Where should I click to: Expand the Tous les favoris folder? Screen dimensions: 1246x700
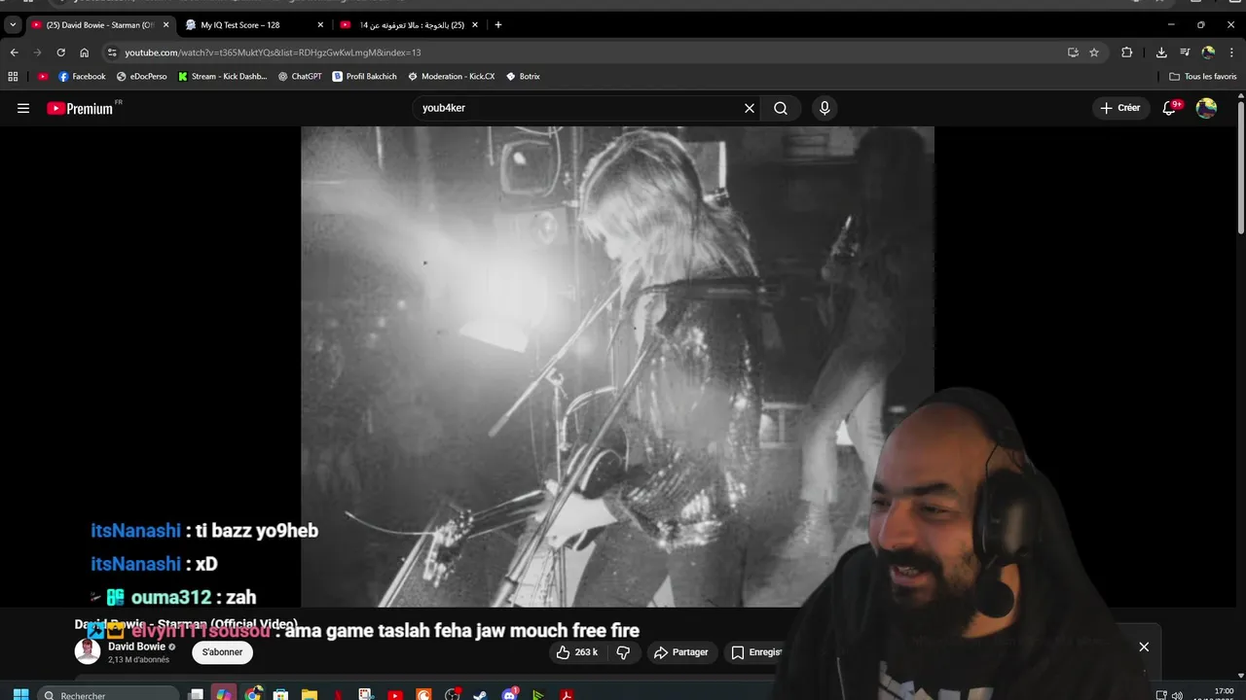point(1203,76)
